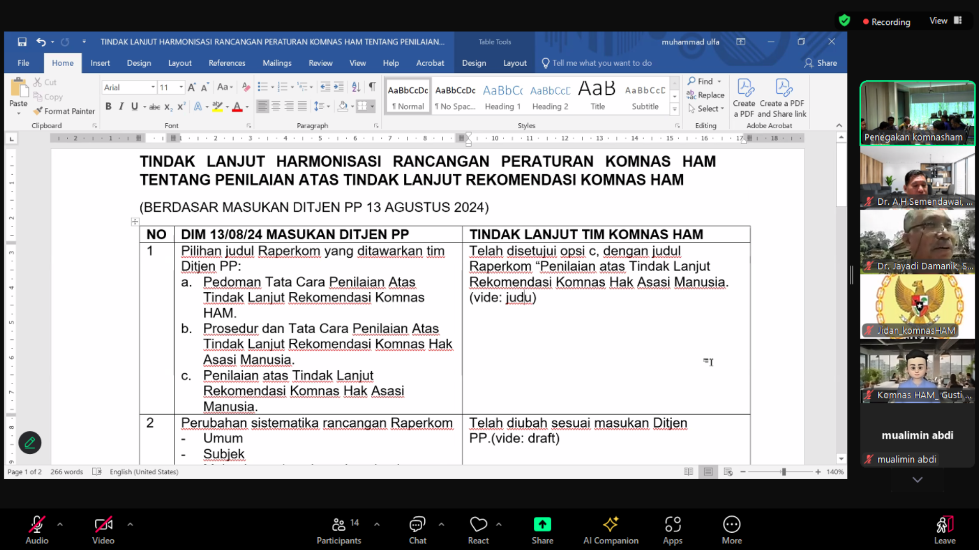
Task: Open More options in Zoom toolbar
Action: (x=732, y=530)
